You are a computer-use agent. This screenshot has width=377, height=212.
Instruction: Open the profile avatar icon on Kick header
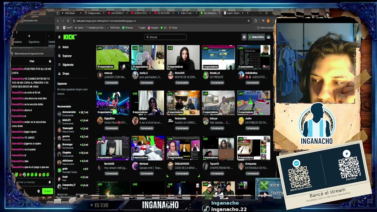coord(268,37)
